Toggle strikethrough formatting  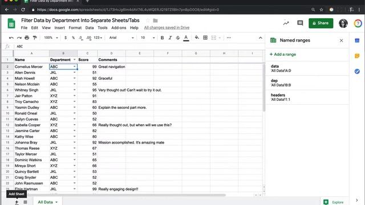178,38
